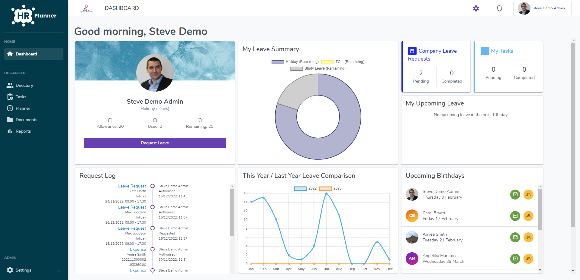Viewport: 580px width, 280px height.
Task: Click the Documents folder icon
Action: coord(10,120)
